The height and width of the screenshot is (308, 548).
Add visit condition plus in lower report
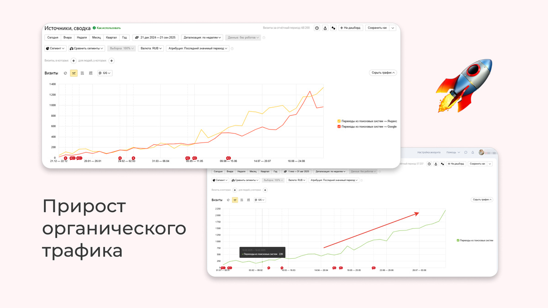pyautogui.click(x=235, y=190)
